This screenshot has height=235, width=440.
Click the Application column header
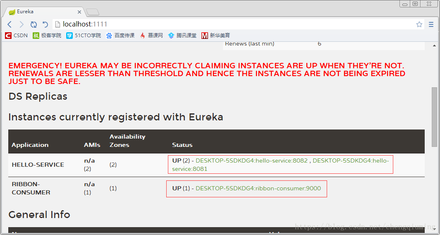(30, 145)
